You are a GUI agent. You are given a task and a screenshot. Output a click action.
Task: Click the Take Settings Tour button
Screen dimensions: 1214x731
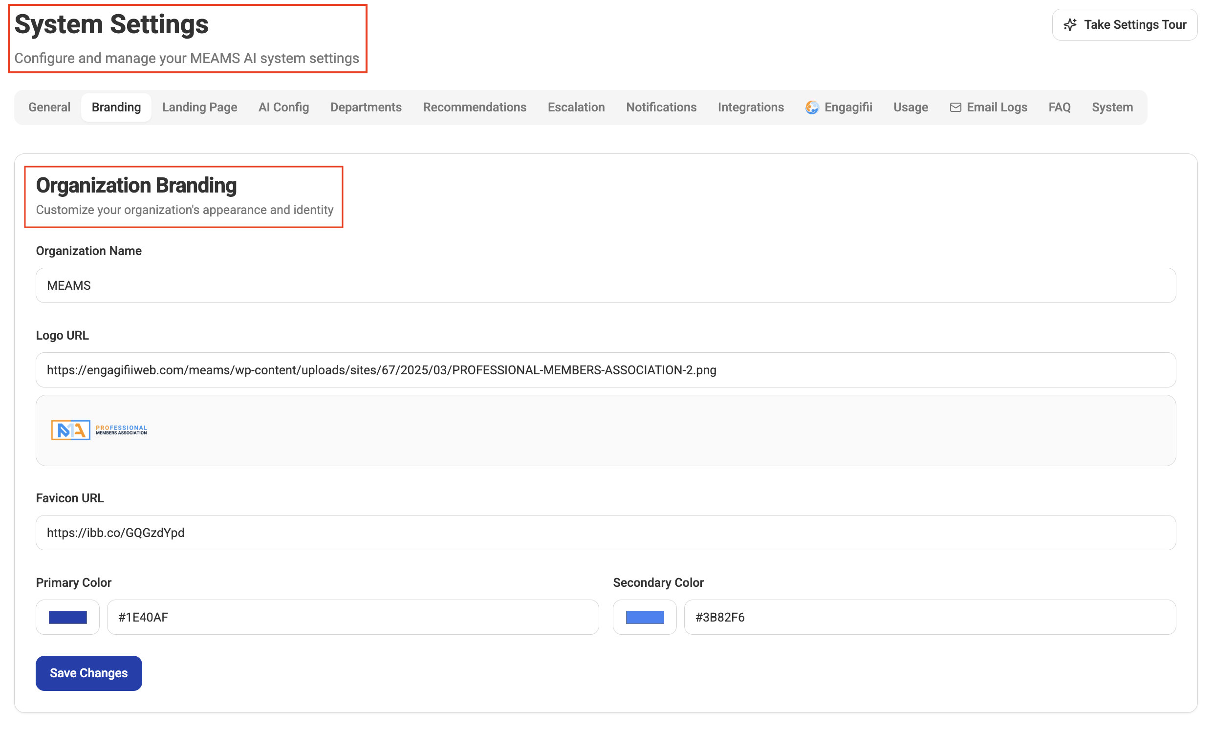[x=1125, y=24]
